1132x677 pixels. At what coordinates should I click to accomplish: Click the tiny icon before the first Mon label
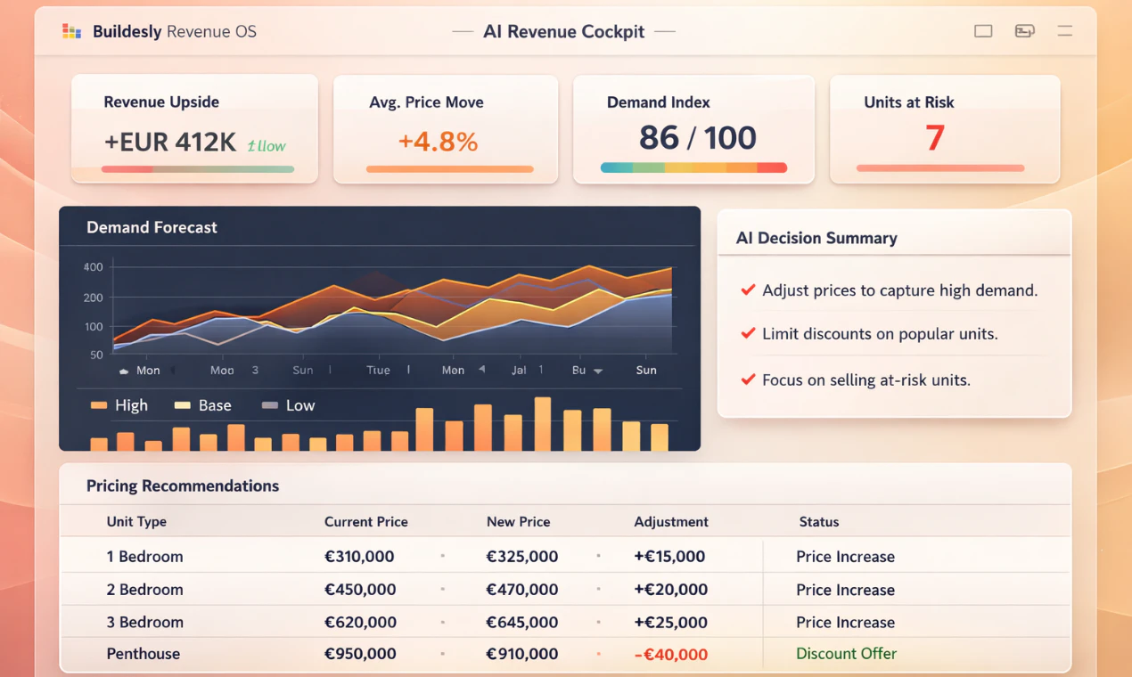(123, 371)
